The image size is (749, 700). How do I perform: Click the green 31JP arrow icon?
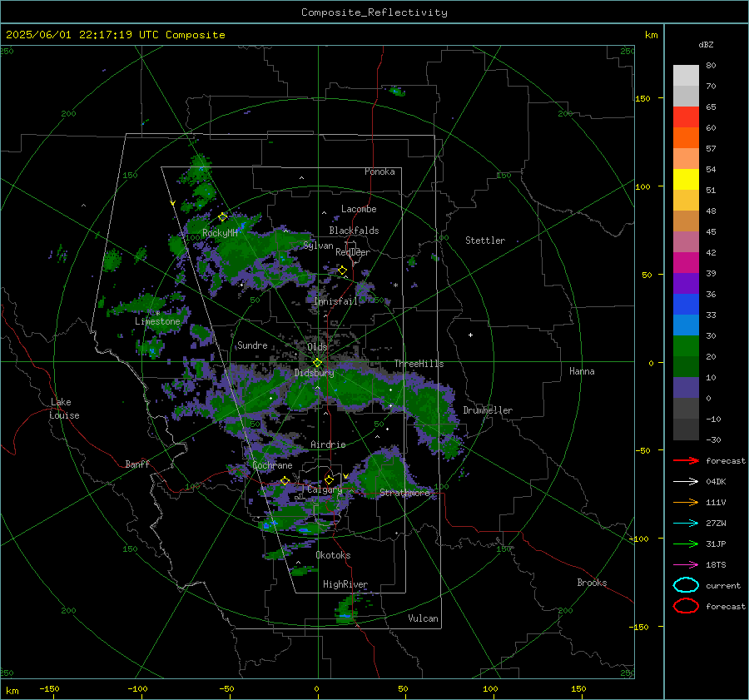click(x=686, y=544)
